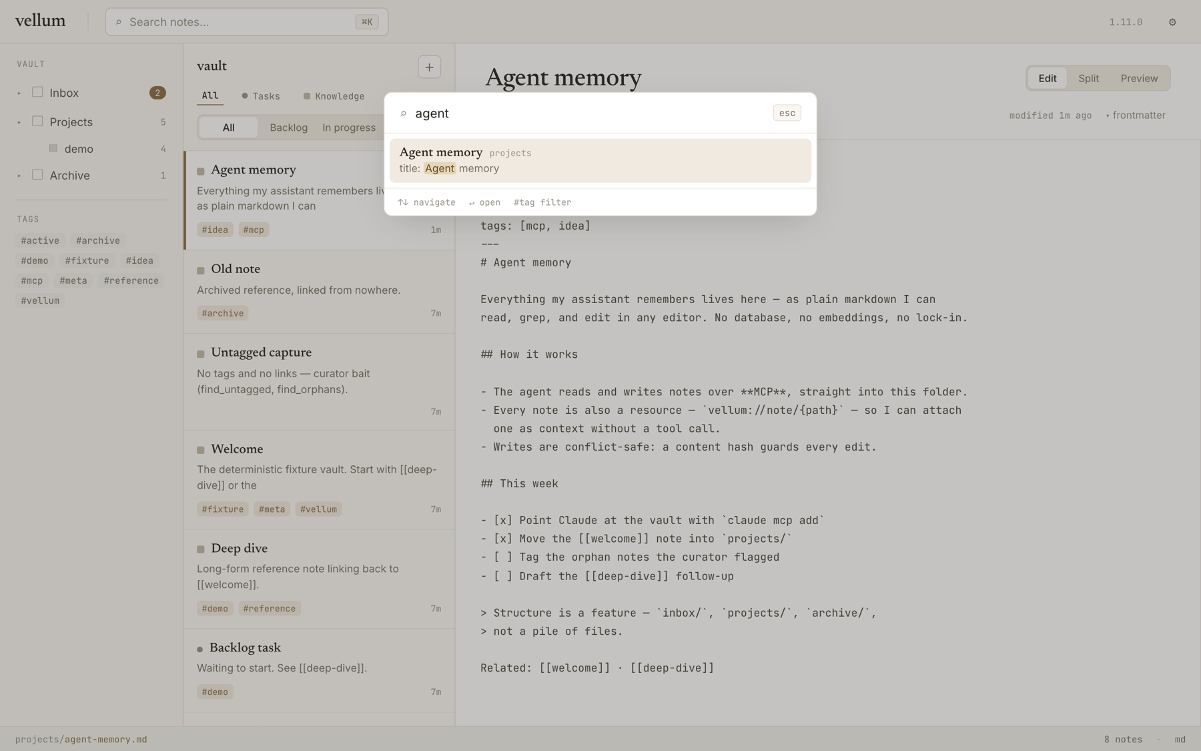Toggle the Archive folder checkbox
The image size is (1201, 751).
(x=37, y=175)
